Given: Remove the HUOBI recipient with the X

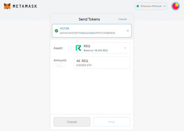Looking at the screenshot, I should point(128,31).
